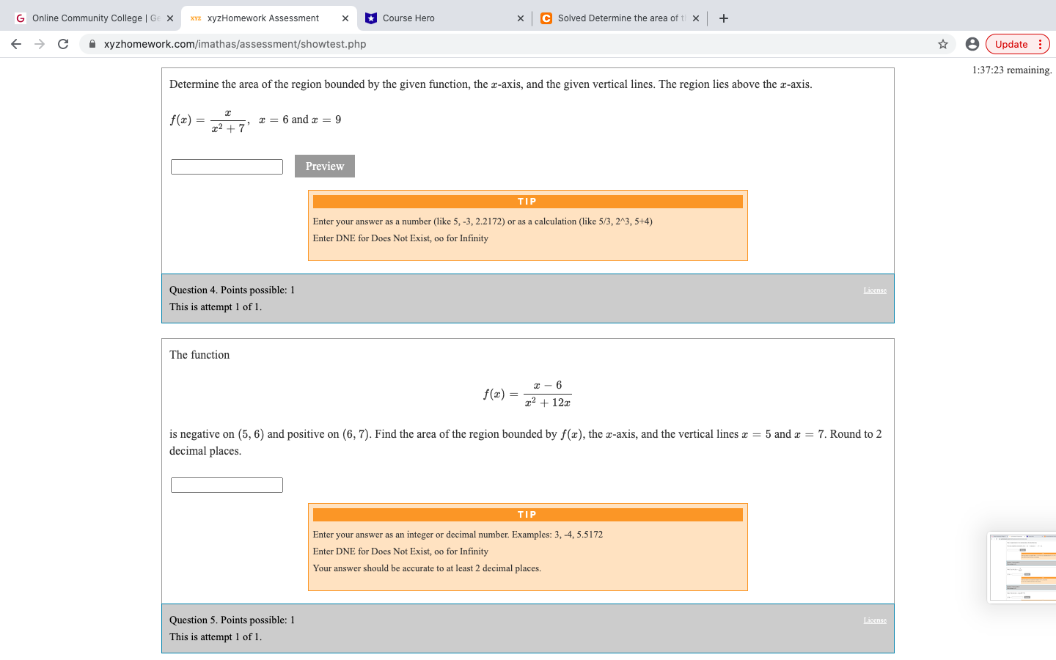Click the answer input field for Question 5
Image resolution: width=1056 pixels, height=660 pixels.
[226, 484]
